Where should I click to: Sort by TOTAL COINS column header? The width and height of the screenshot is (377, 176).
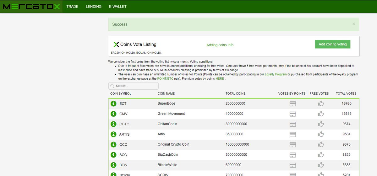click(236, 93)
